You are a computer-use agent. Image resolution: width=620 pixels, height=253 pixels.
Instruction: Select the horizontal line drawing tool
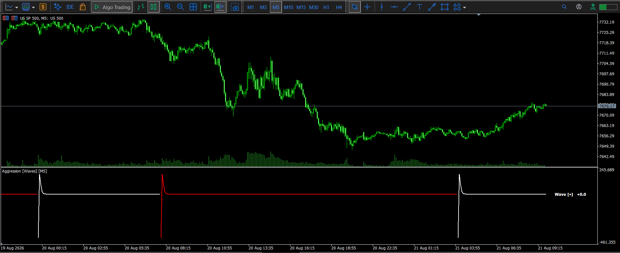(394, 7)
